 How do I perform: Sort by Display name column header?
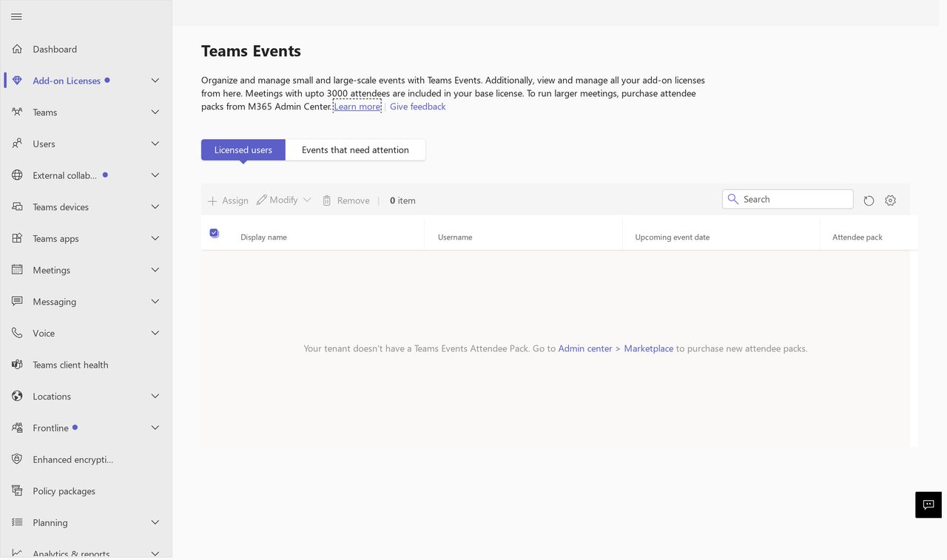pos(263,237)
